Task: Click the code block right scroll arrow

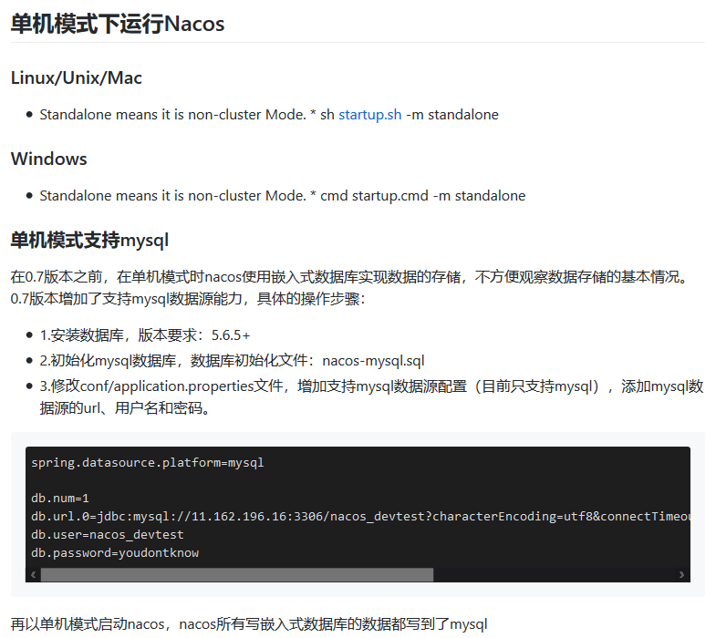Action: (x=681, y=574)
